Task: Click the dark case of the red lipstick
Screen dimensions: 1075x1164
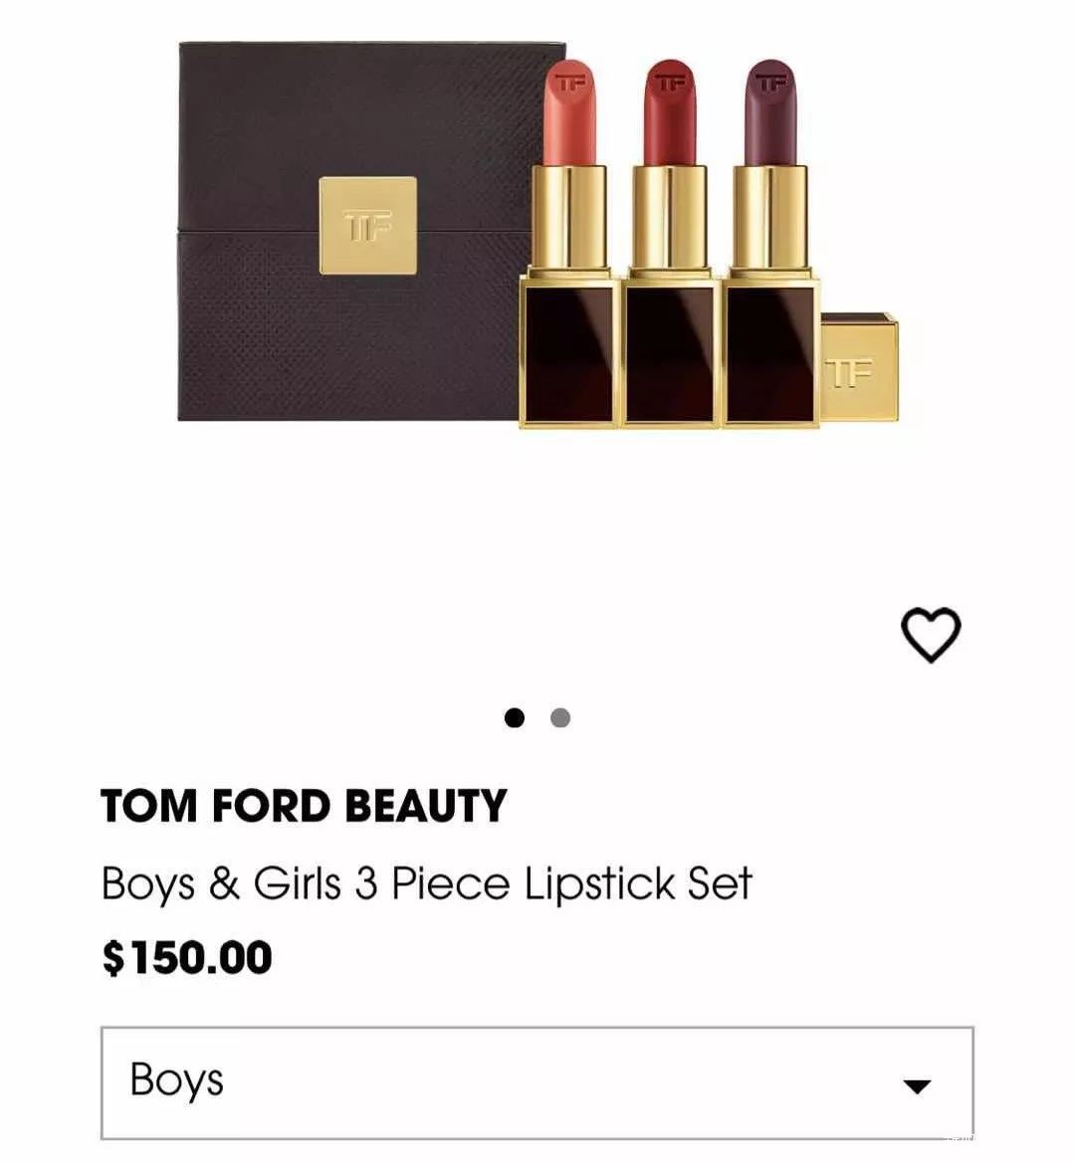Action: tap(671, 353)
